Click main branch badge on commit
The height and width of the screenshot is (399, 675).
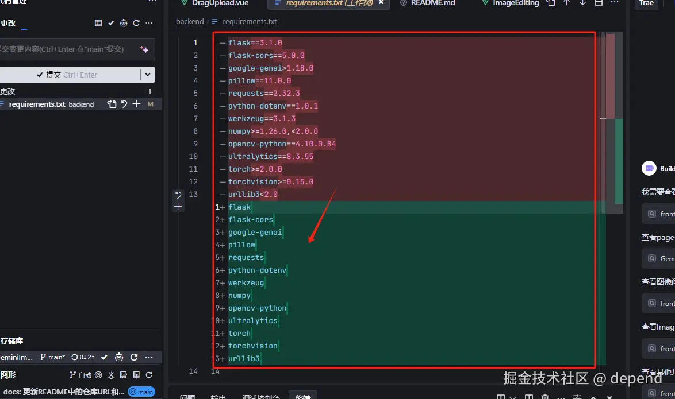point(141,392)
